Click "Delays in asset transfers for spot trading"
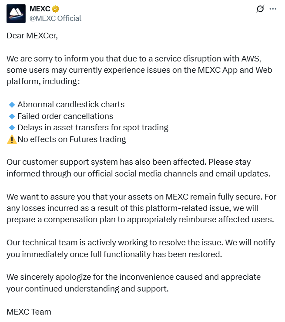285x322 pixels. pos(93,128)
